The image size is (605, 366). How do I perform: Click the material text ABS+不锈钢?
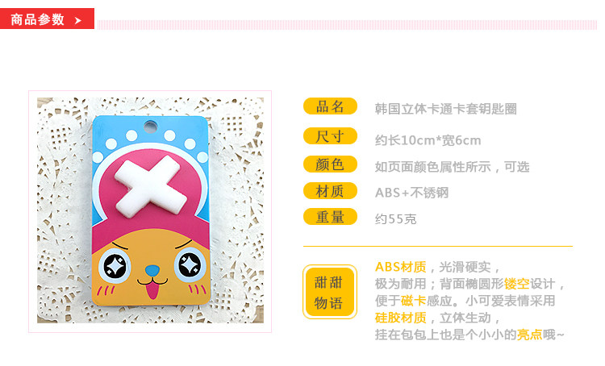(411, 193)
